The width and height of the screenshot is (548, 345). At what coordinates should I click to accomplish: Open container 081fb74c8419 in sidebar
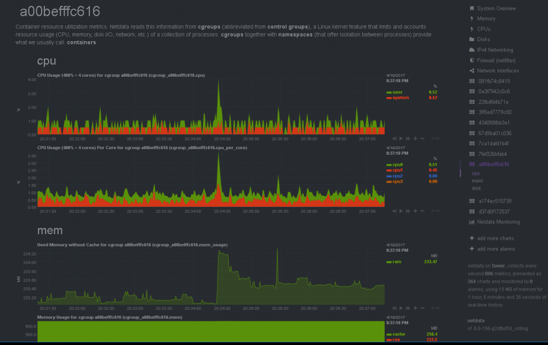[494, 81]
